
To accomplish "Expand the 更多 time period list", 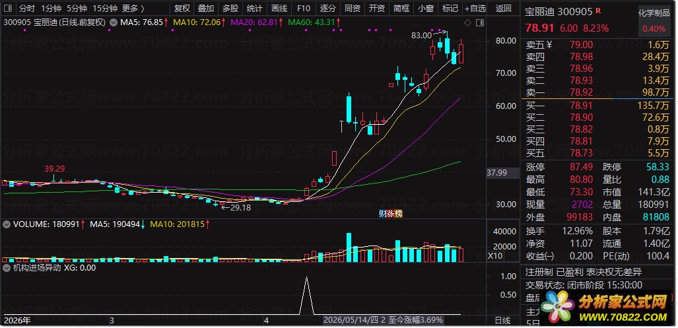I will point(133,8).
